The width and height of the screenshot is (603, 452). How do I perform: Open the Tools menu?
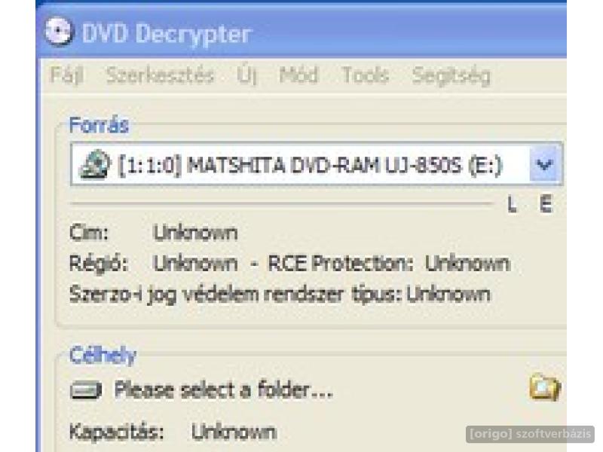[x=366, y=75]
